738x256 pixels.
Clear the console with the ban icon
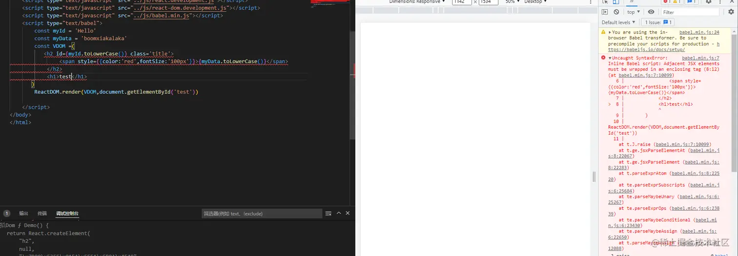pos(616,12)
